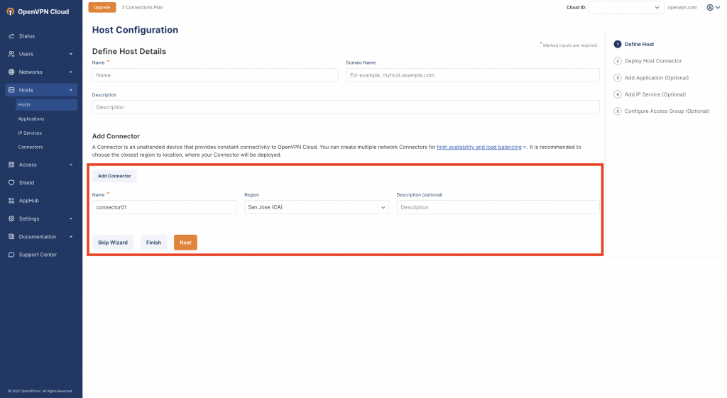The height and width of the screenshot is (398, 727).
Task: Open the user account profile icon
Action: pyautogui.click(x=710, y=7)
